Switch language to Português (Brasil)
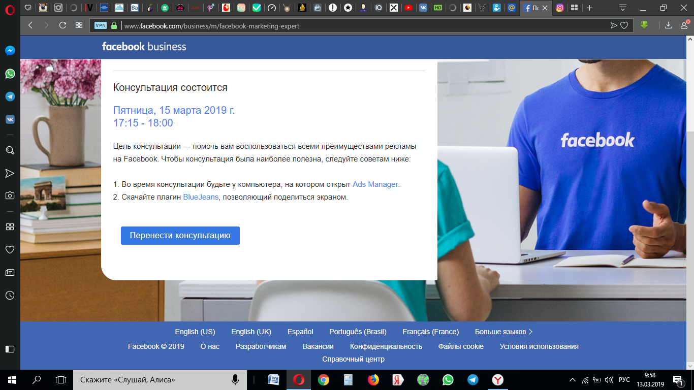Screen dimensions: 694x390 coord(358,332)
